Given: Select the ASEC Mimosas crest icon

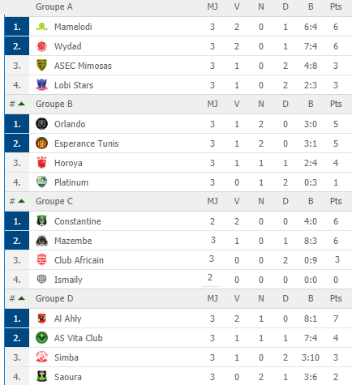Looking at the screenshot, I should pos(41,66).
